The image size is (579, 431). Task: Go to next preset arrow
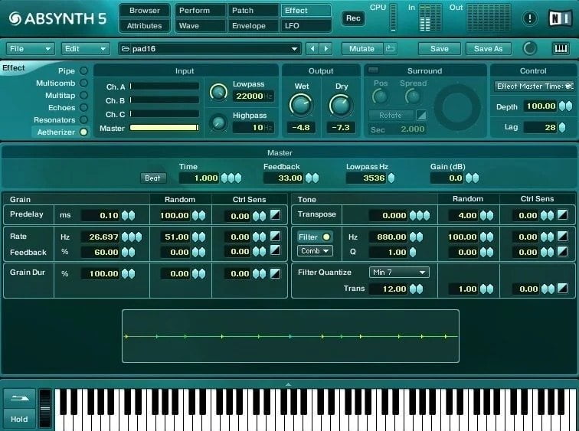coord(325,49)
